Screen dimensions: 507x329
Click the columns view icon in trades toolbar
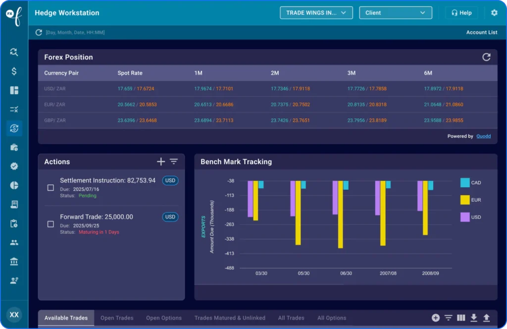[x=461, y=318]
